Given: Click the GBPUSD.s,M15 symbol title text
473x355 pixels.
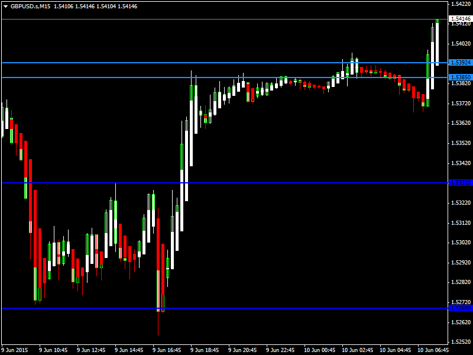Looking at the screenshot, I should tap(30, 6).
